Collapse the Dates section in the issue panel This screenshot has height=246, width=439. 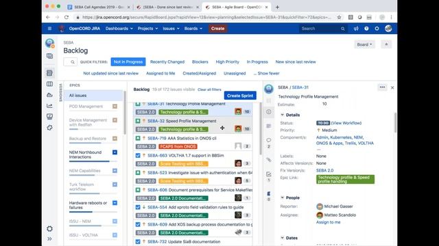282,238
